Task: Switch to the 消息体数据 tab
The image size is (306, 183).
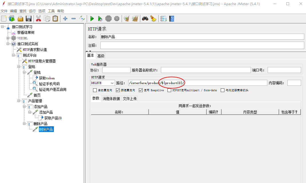Action: 111,99
